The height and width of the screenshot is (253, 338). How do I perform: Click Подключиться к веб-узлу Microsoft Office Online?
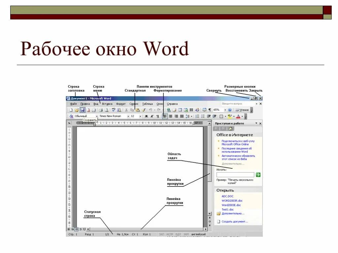click(238, 143)
